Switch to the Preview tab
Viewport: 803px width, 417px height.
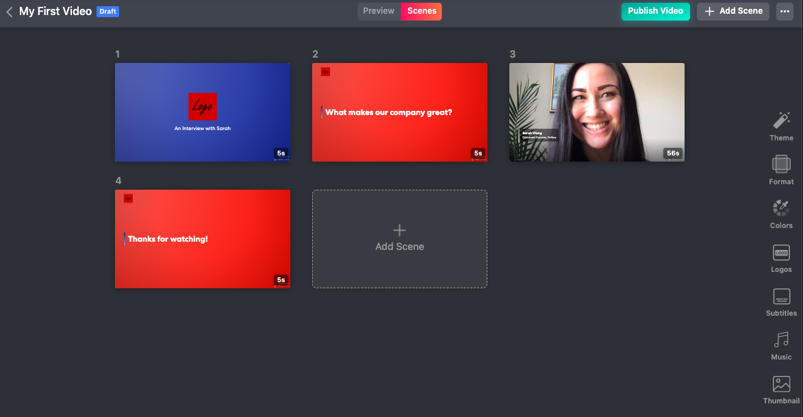tap(379, 11)
